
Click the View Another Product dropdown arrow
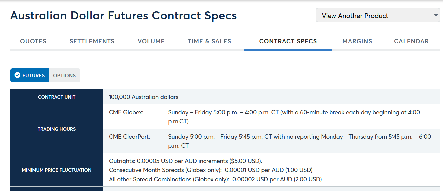pyautogui.click(x=436, y=15)
